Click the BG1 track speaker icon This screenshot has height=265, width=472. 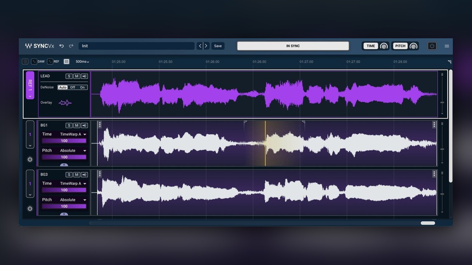click(x=84, y=126)
